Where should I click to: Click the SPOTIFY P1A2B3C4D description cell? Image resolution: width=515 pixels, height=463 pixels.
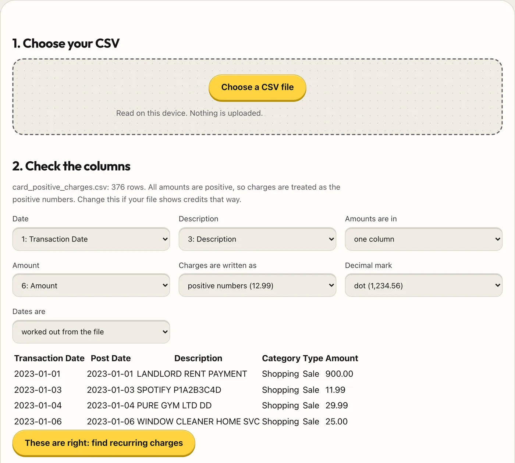(179, 390)
